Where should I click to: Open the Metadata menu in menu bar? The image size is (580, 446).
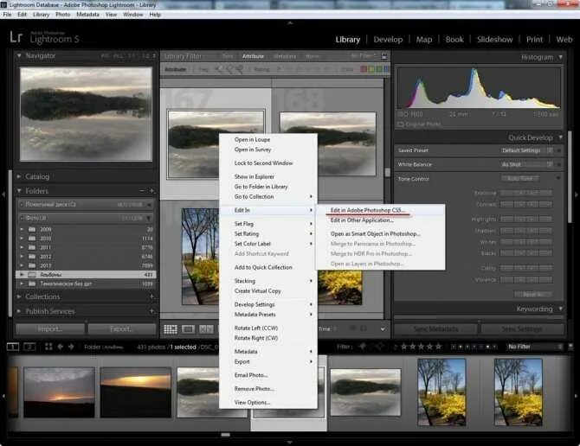(x=87, y=15)
